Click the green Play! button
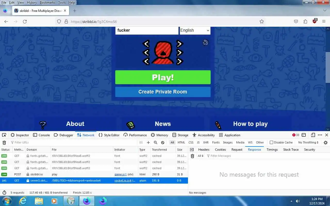 (x=163, y=77)
